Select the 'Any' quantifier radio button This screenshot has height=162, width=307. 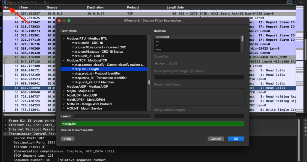(x=156, y=63)
